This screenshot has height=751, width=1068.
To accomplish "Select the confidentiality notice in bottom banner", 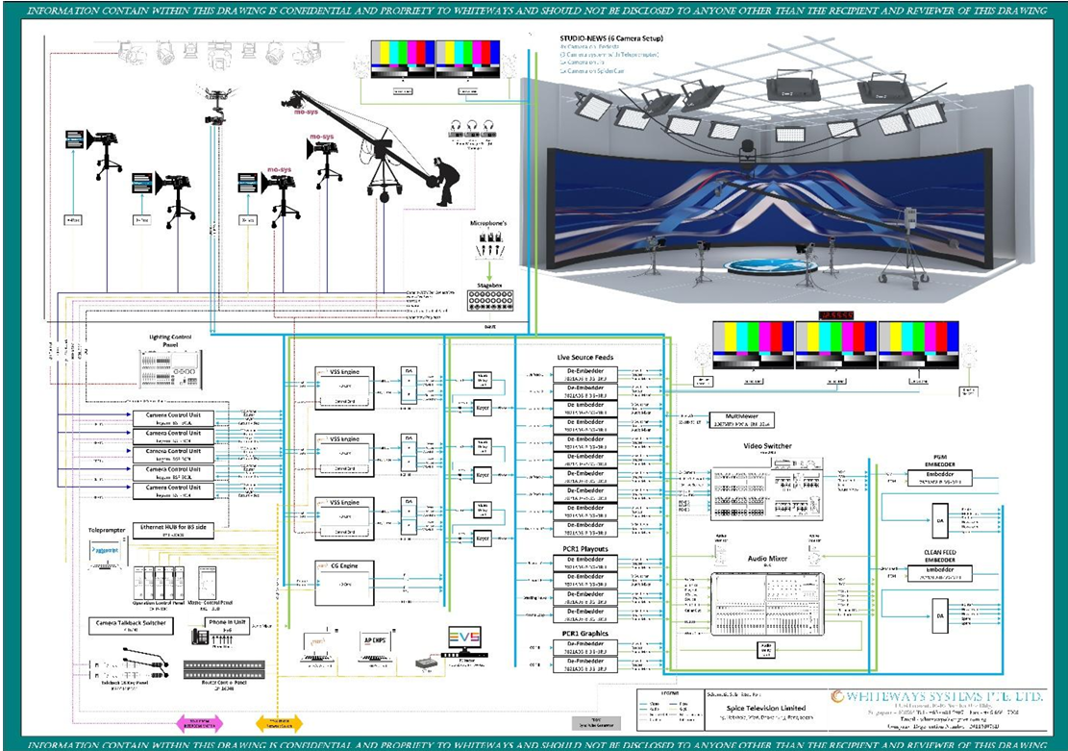I will click(536, 744).
